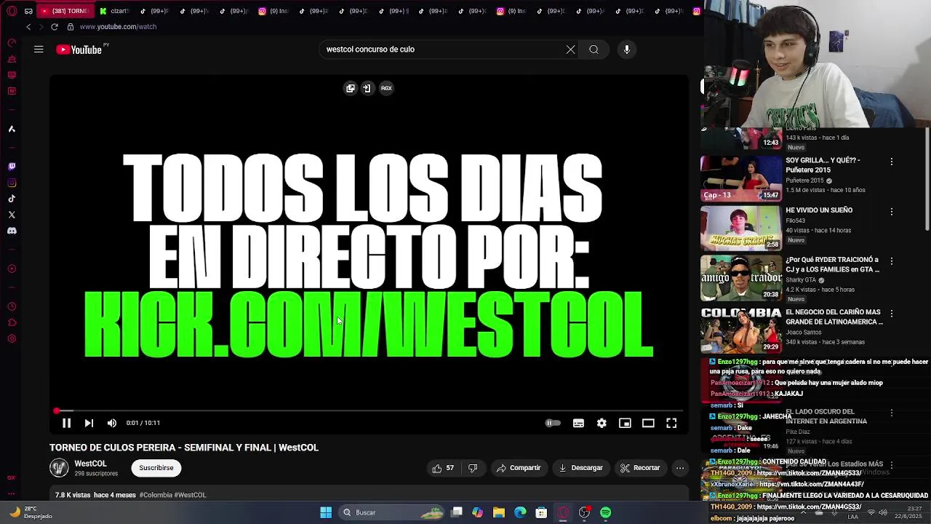Submit search with the magnifier icon
931x524 pixels.
click(594, 49)
